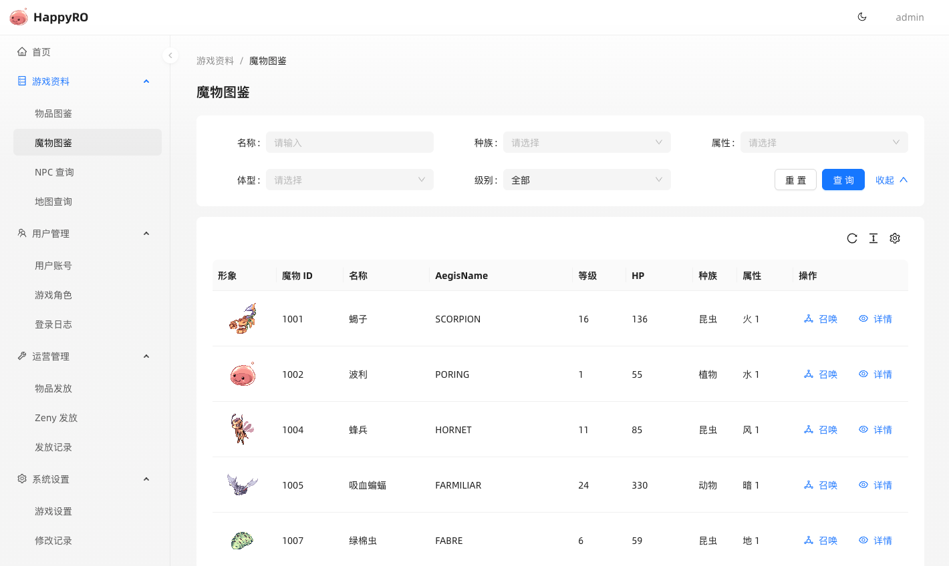The width and height of the screenshot is (949, 566).
Task: Open the 体型 size dropdown
Action: tap(350, 180)
